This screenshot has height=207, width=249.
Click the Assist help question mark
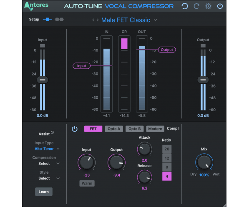click(x=53, y=132)
